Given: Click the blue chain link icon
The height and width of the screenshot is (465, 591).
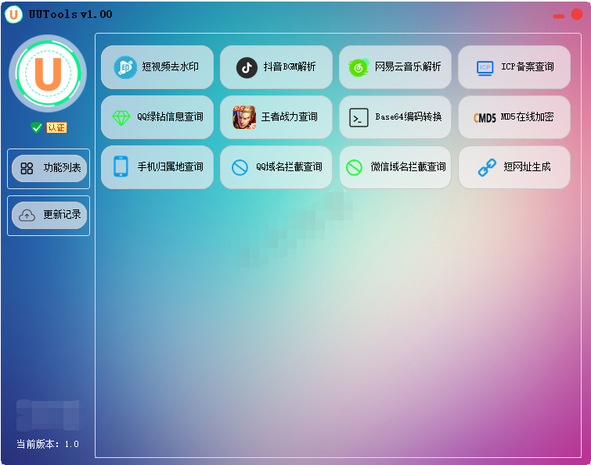Looking at the screenshot, I should point(487,167).
